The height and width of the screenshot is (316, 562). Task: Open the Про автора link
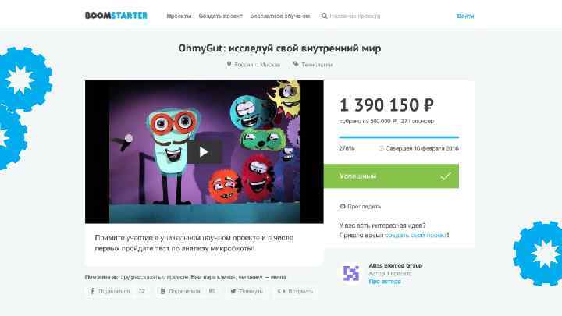[x=385, y=282]
